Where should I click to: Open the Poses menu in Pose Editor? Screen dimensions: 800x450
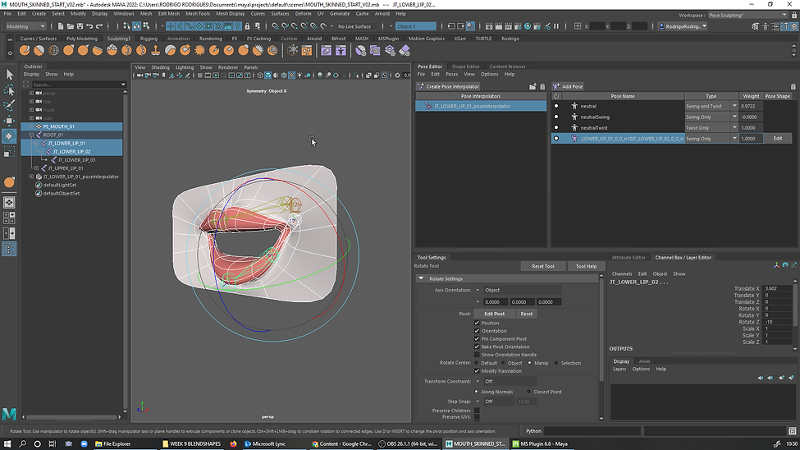click(x=451, y=74)
